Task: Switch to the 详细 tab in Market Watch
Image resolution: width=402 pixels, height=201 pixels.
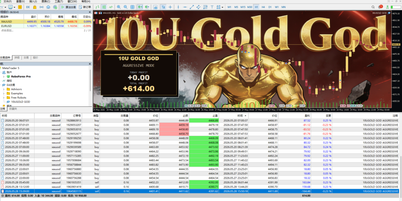Action: click(x=17, y=58)
